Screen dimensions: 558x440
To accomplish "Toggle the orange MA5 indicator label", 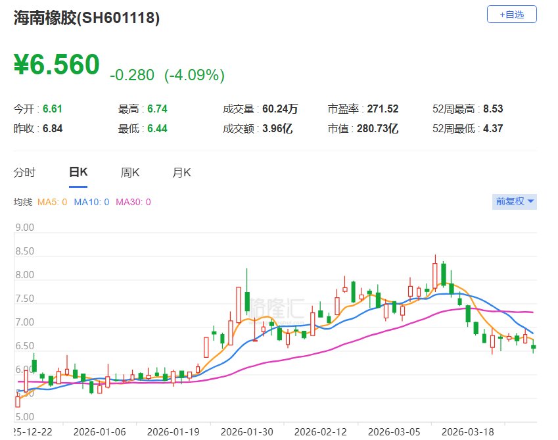I will 52,202.
